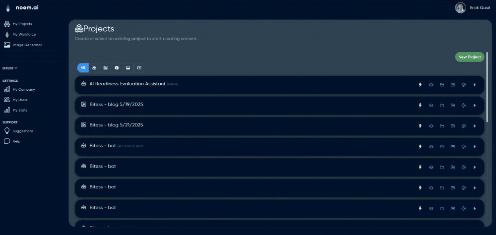
Task: Open layers icon for Bitess - blog 5/19/2025
Action: pyautogui.click(x=431, y=105)
